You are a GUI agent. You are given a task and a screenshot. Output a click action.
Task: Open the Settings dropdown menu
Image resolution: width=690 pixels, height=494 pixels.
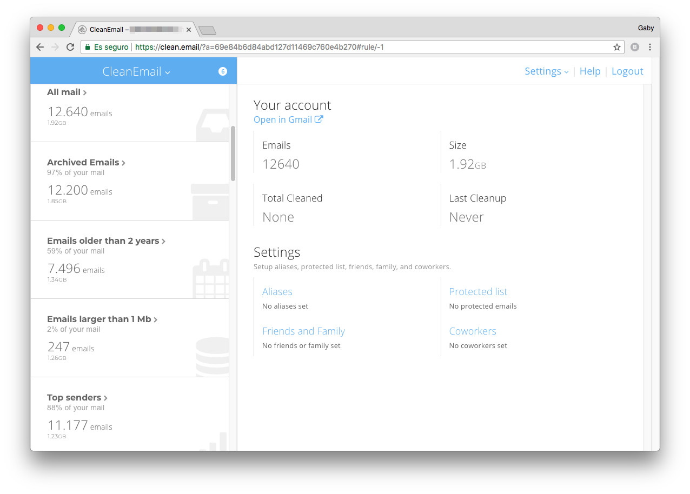[546, 71]
